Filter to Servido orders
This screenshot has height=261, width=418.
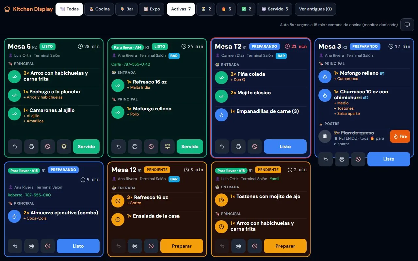click(275, 9)
